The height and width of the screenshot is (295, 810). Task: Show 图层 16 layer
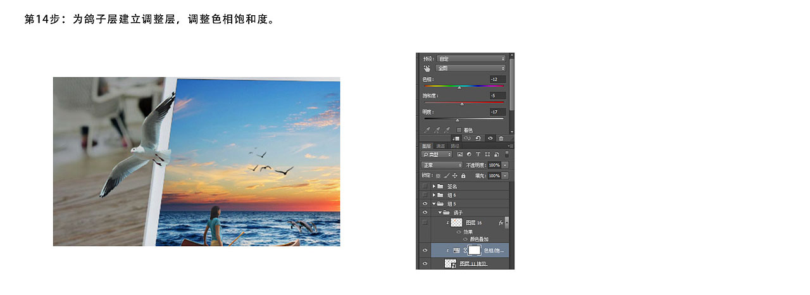(x=425, y=223)
